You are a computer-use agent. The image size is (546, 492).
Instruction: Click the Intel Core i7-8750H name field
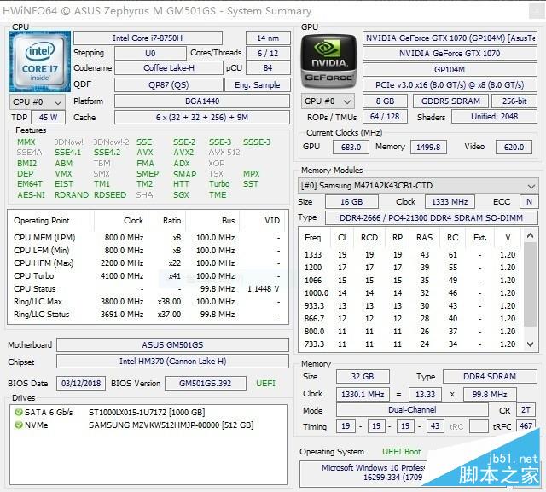click(148, 38)
